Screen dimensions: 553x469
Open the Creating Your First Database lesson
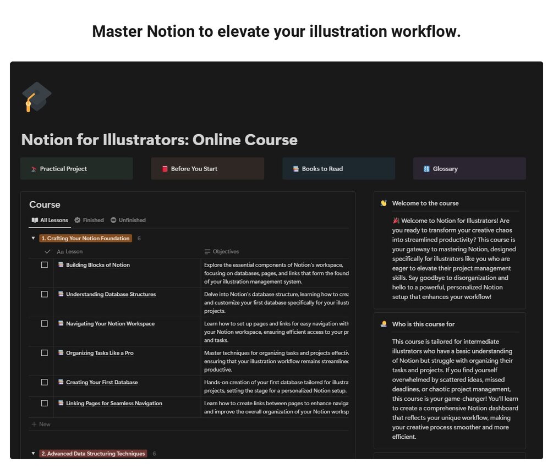point(102,382)
